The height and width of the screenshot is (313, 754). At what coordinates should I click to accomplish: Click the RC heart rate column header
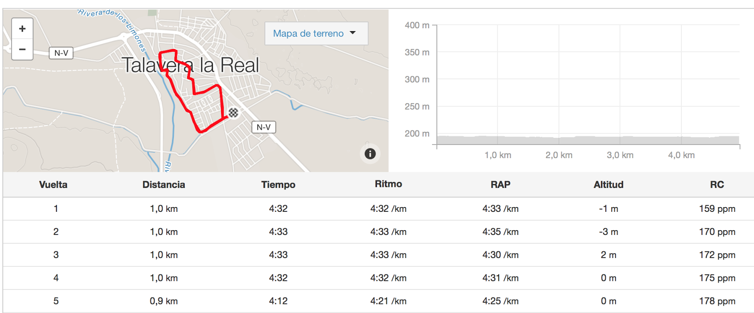point(716,185)
